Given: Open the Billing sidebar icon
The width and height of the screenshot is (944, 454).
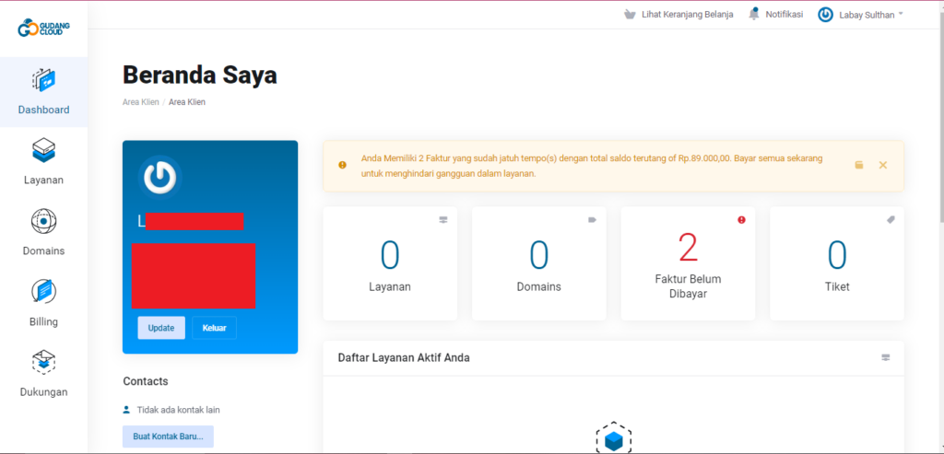Looking at the screenshot, I should (x=43, y=292).
